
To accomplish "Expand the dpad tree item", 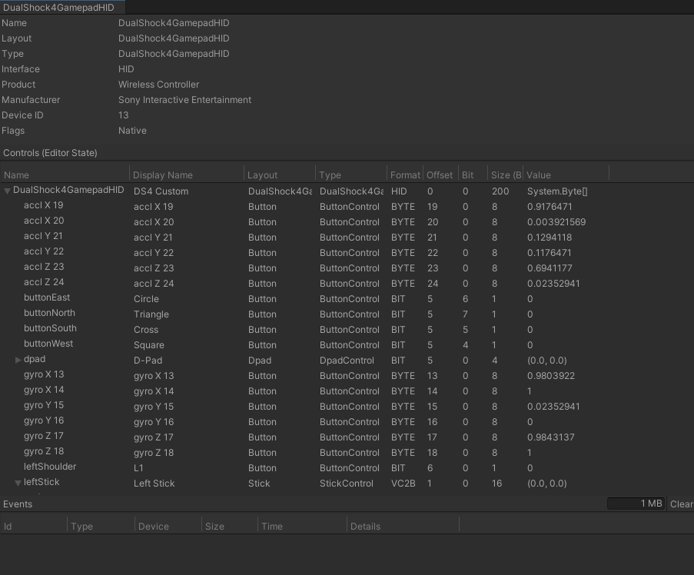I will [18, 360].
